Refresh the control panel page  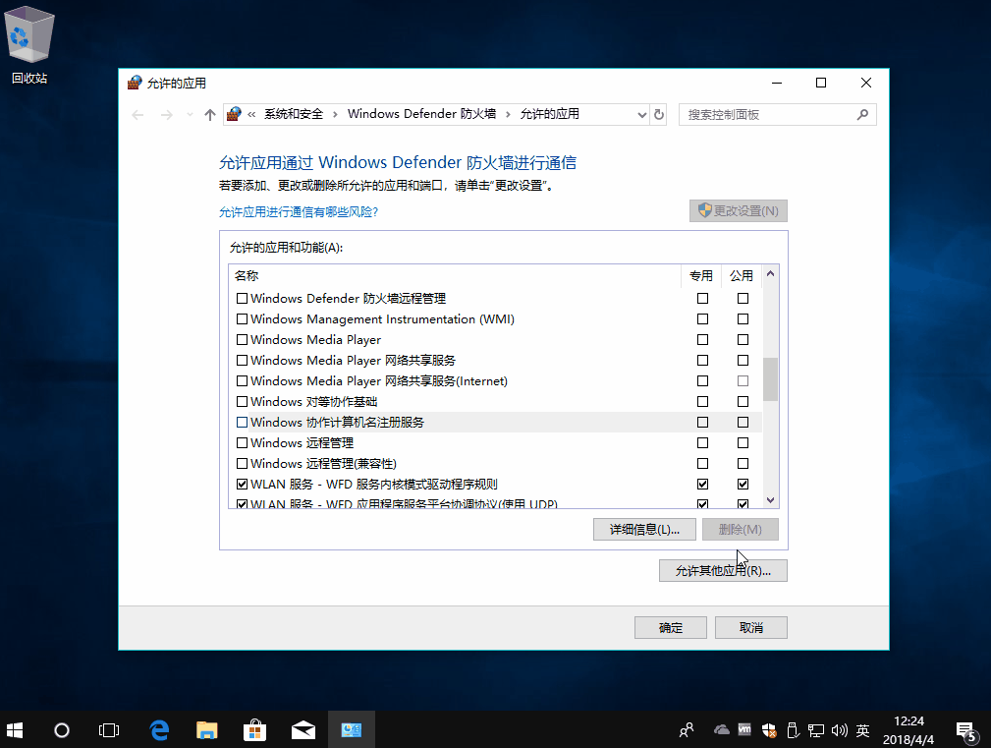click(x=659, y=114)
